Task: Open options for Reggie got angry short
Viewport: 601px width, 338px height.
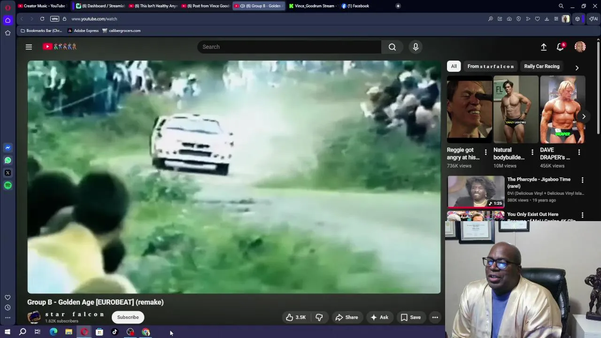Action: click(485, 152)
